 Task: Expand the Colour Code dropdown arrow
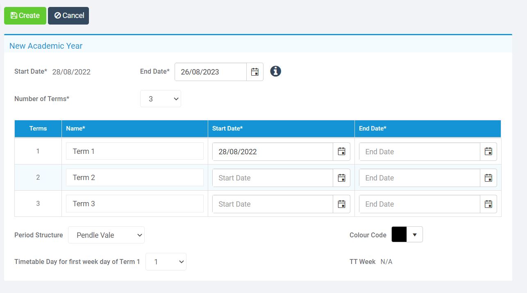[415, 235]
